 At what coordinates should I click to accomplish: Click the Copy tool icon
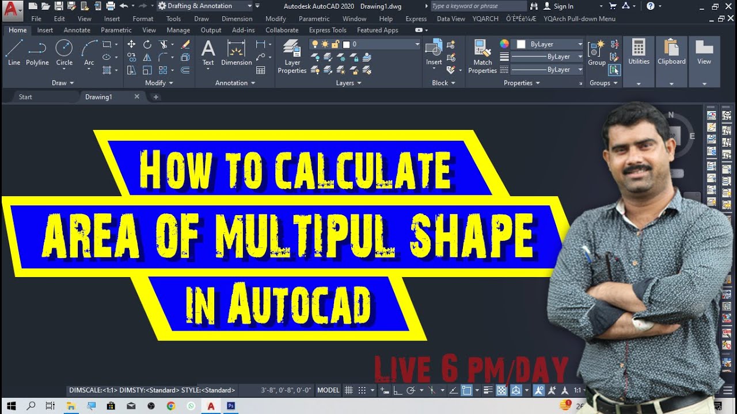(x=131, y=57)
